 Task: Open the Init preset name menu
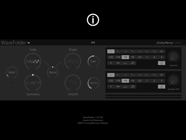coord(93,42)
